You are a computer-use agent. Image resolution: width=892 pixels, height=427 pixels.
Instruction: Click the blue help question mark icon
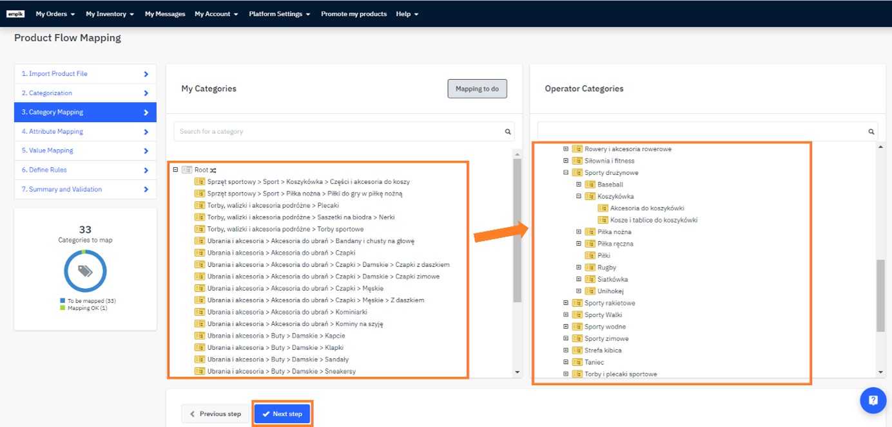tap(873, 400)
